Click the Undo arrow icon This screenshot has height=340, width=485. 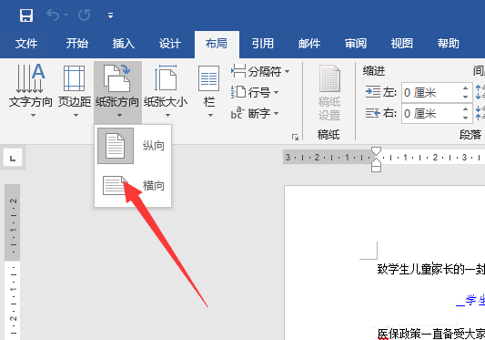(x=53, y=15)
